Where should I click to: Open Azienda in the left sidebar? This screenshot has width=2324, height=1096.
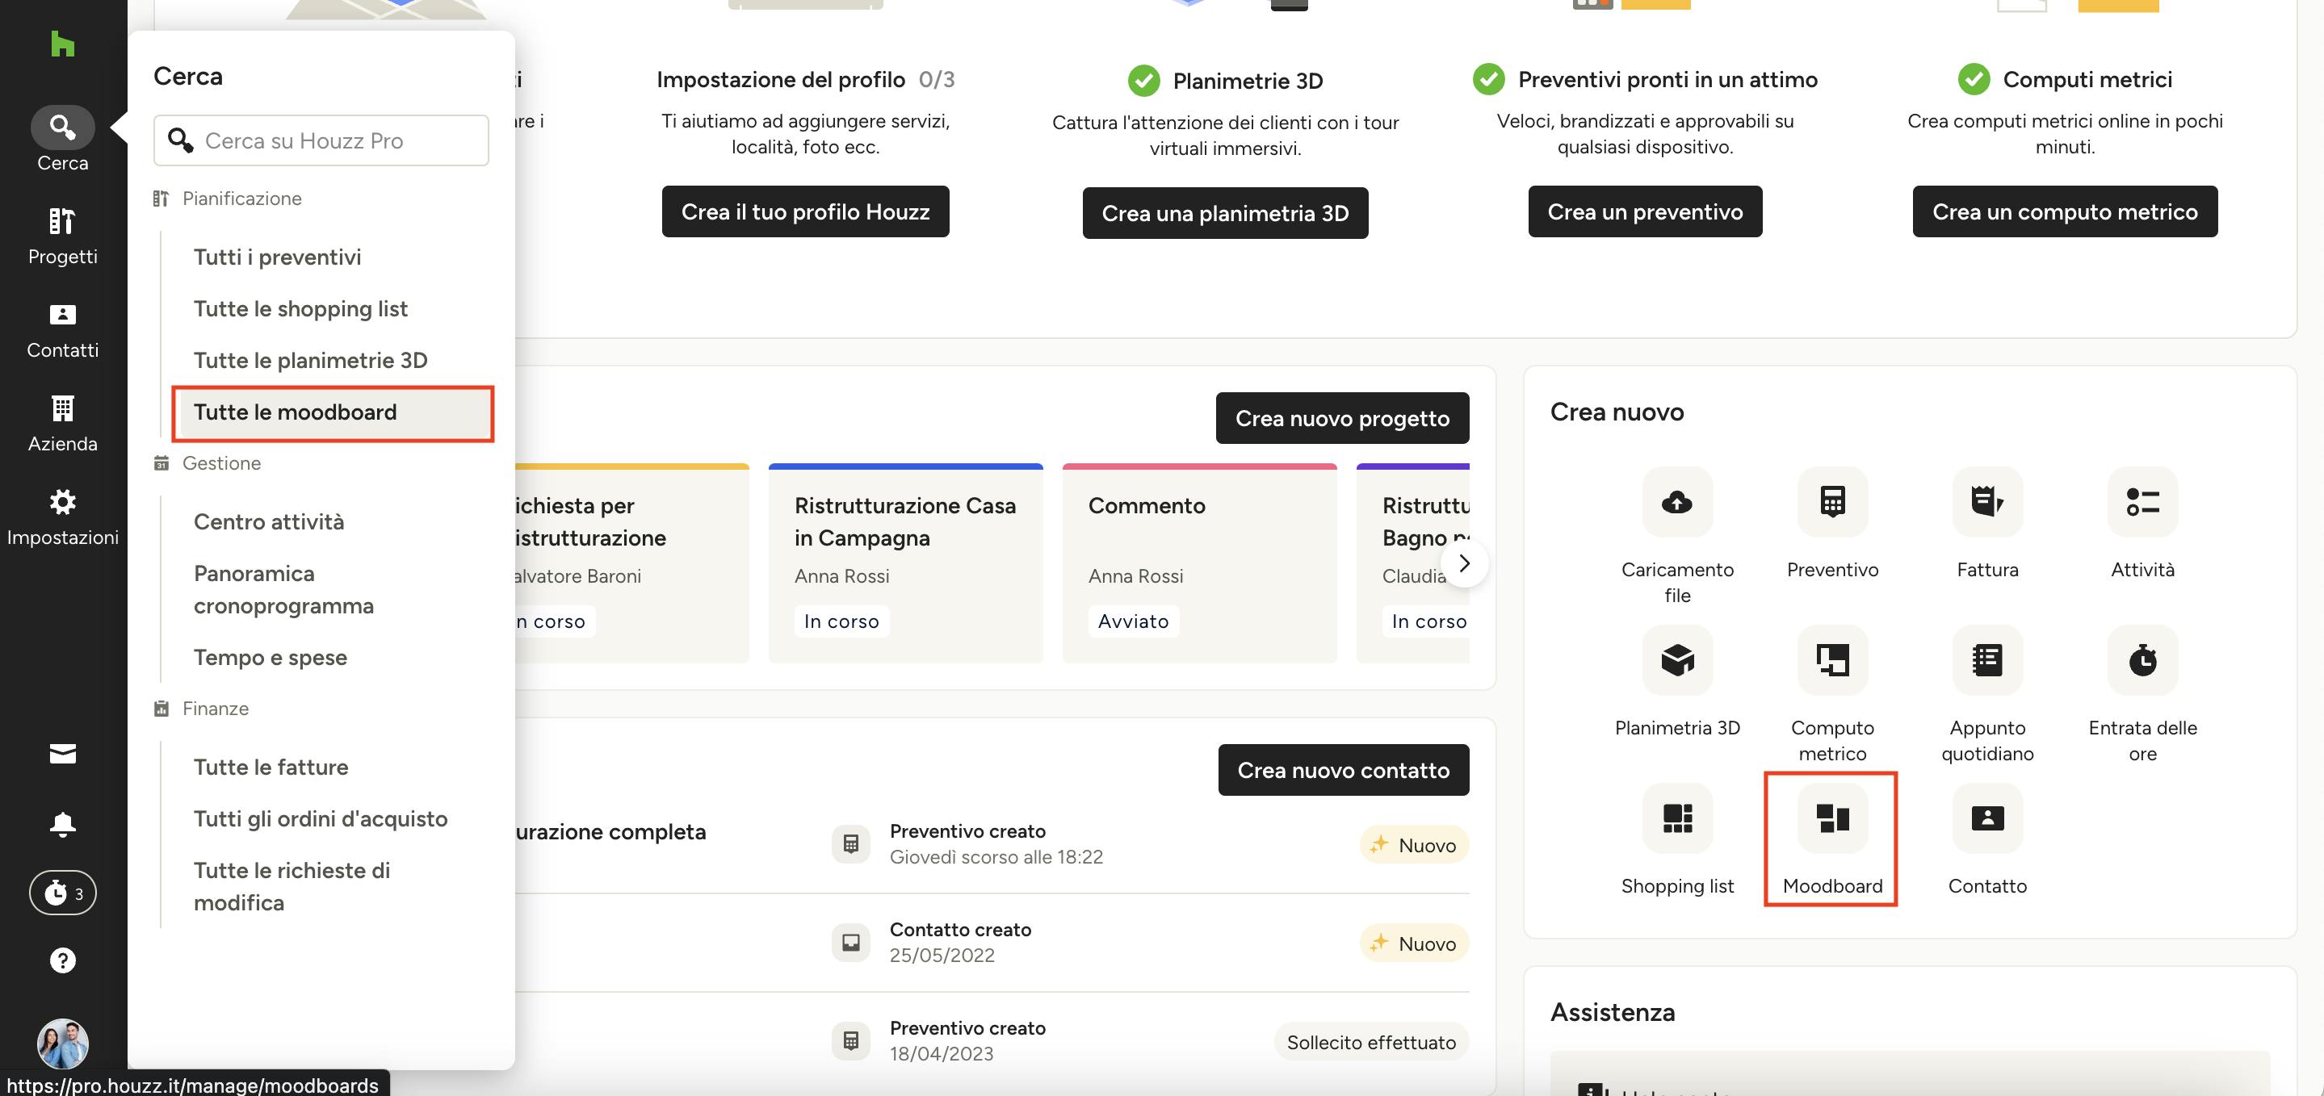(62, 424)
